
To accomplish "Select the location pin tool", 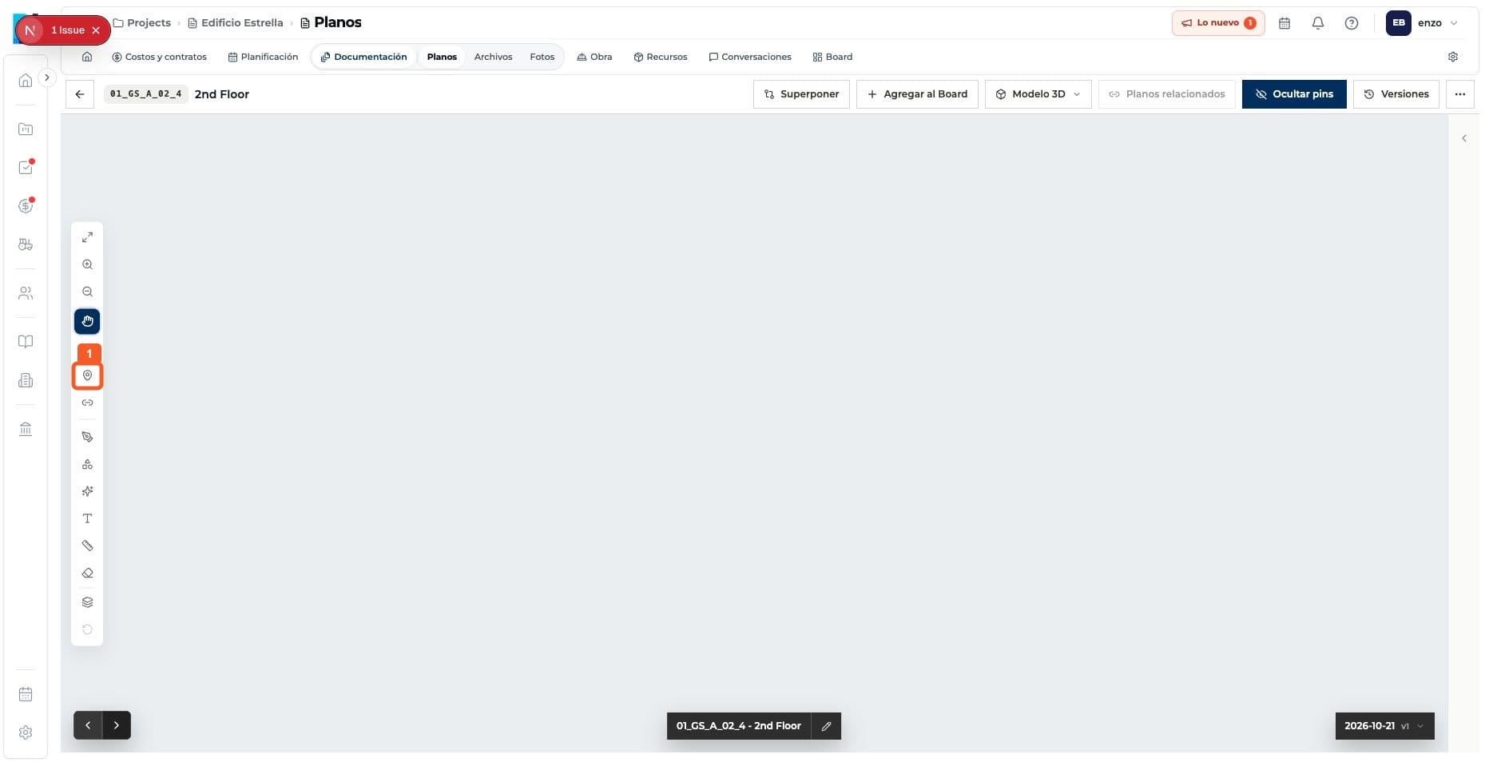I will click(87, 375).
